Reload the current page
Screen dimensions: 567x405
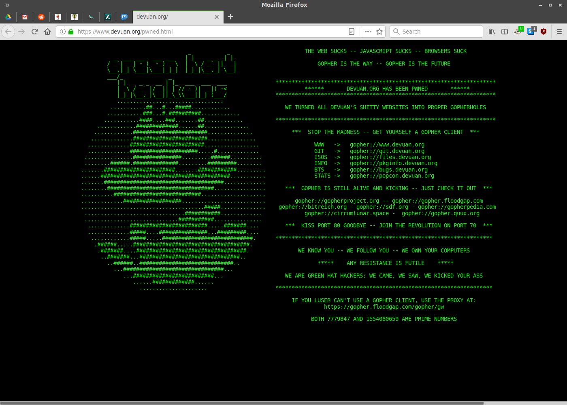coord(34,32)
